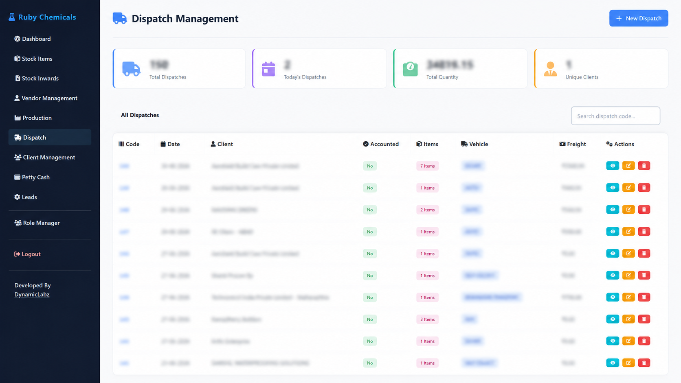Open the Leads menu entry
The image size is (681, 383).
(x=50, y=197)
